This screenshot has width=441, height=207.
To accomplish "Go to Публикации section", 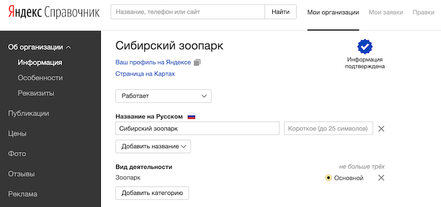I will (29, 113).
